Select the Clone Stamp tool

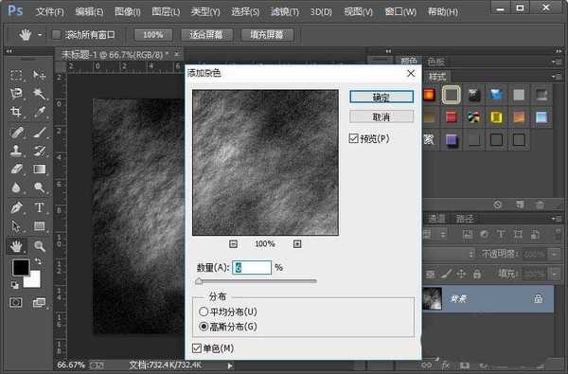tap(16, 150)
